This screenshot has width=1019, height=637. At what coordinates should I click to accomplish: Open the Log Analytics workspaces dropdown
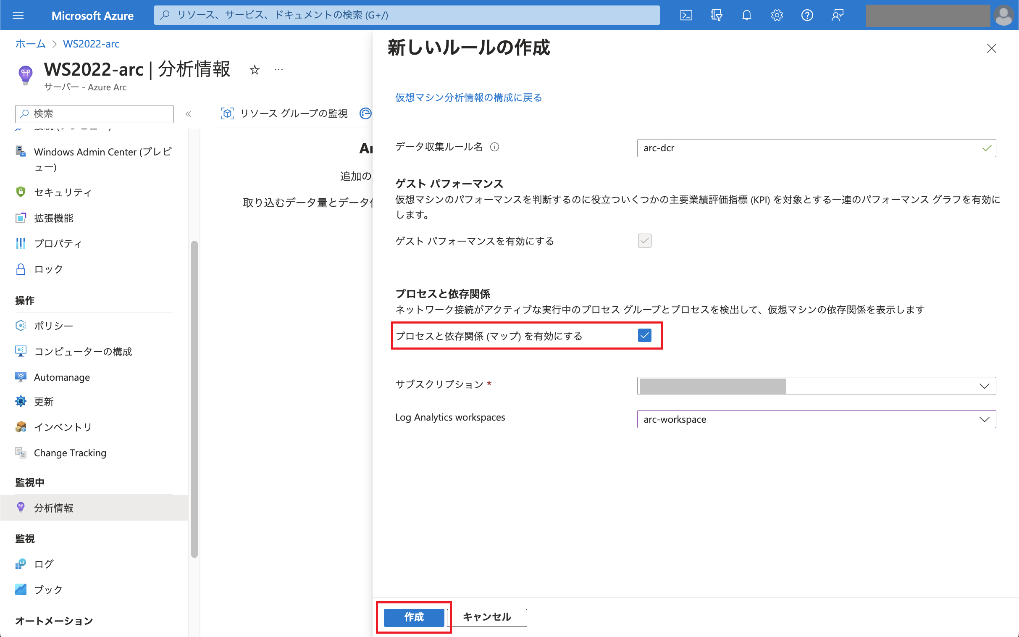[x=816, y=419]
